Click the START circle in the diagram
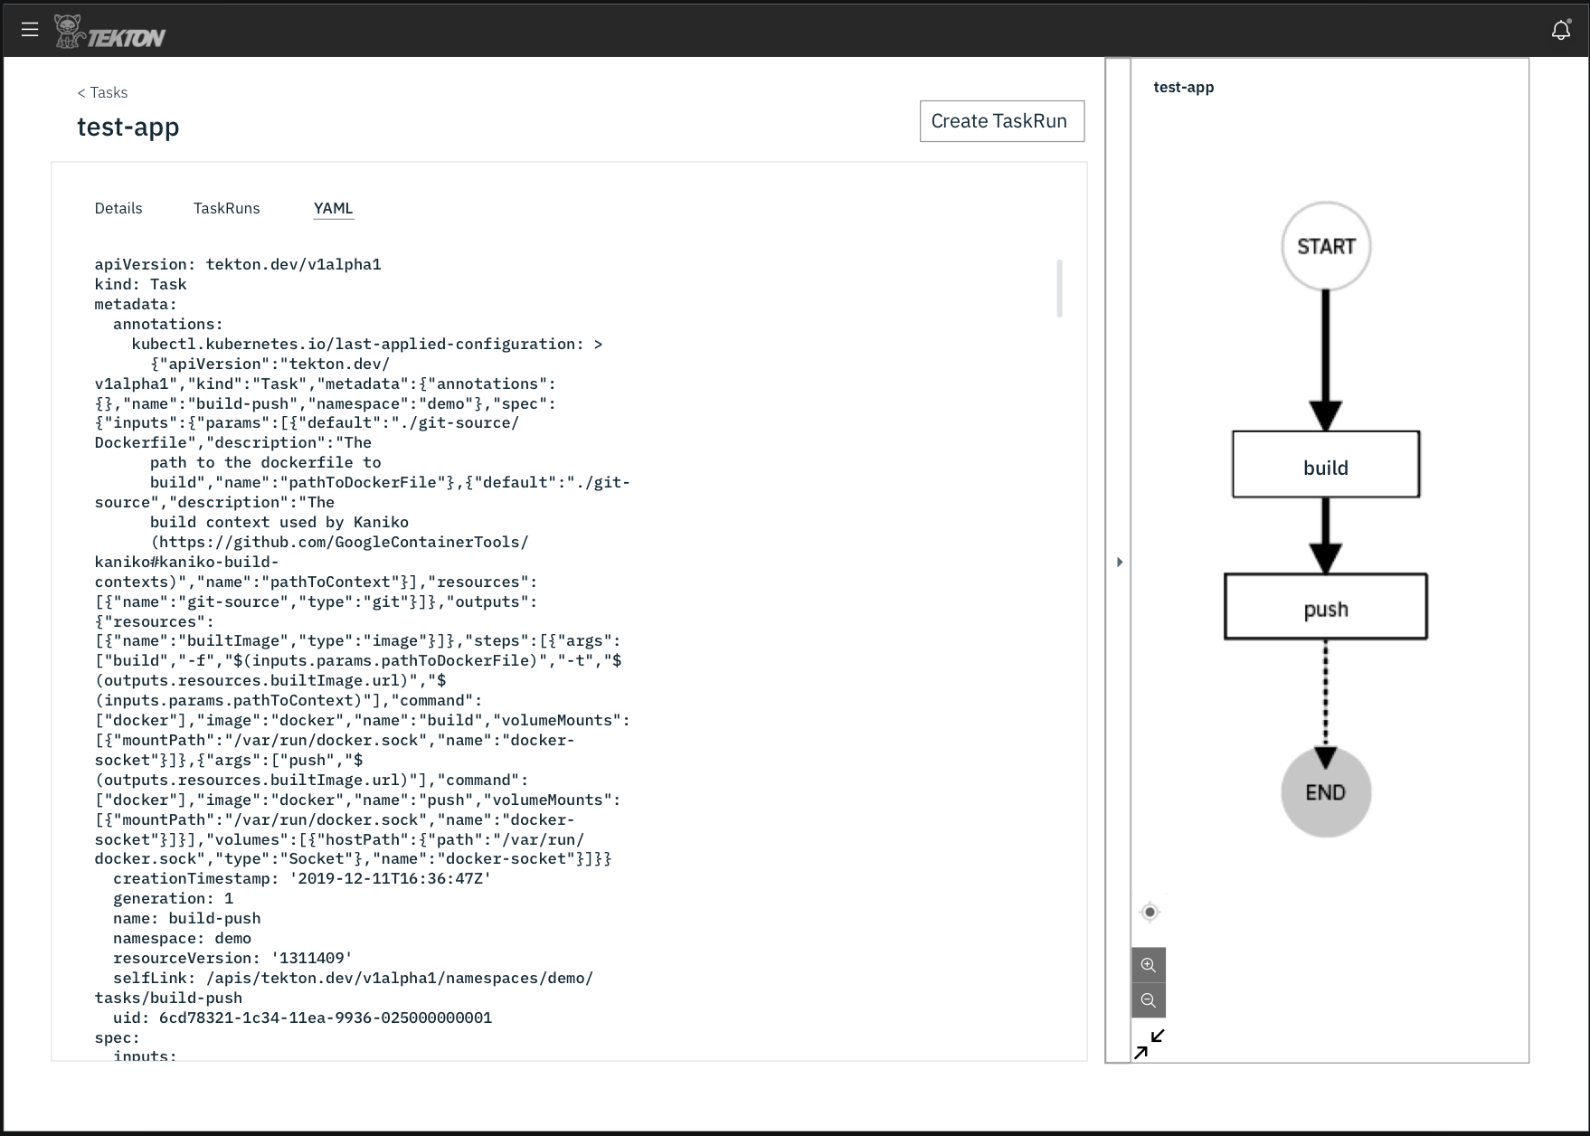Screen dimensions: 1590x1136 pos(1326,245)
